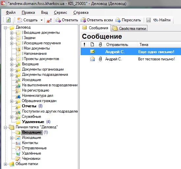This screenshot has width=181, height=169.
Task: Click the Создать new message icon
Action: 20,20
